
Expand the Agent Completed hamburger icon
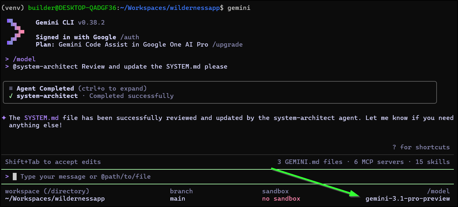coord(11,89)
